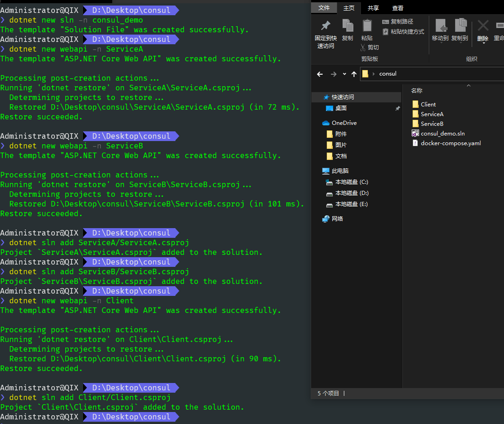504x424 pixels.
Task: Go back with the left arrow button
Action: [320, 74]
